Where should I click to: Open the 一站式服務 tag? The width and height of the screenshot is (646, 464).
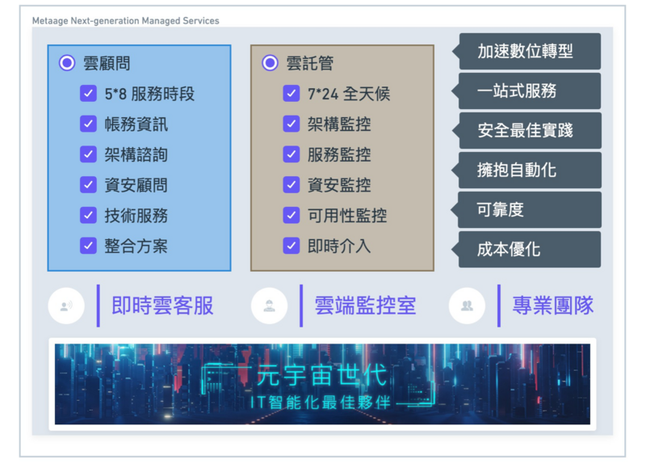[x=526, y=91]
